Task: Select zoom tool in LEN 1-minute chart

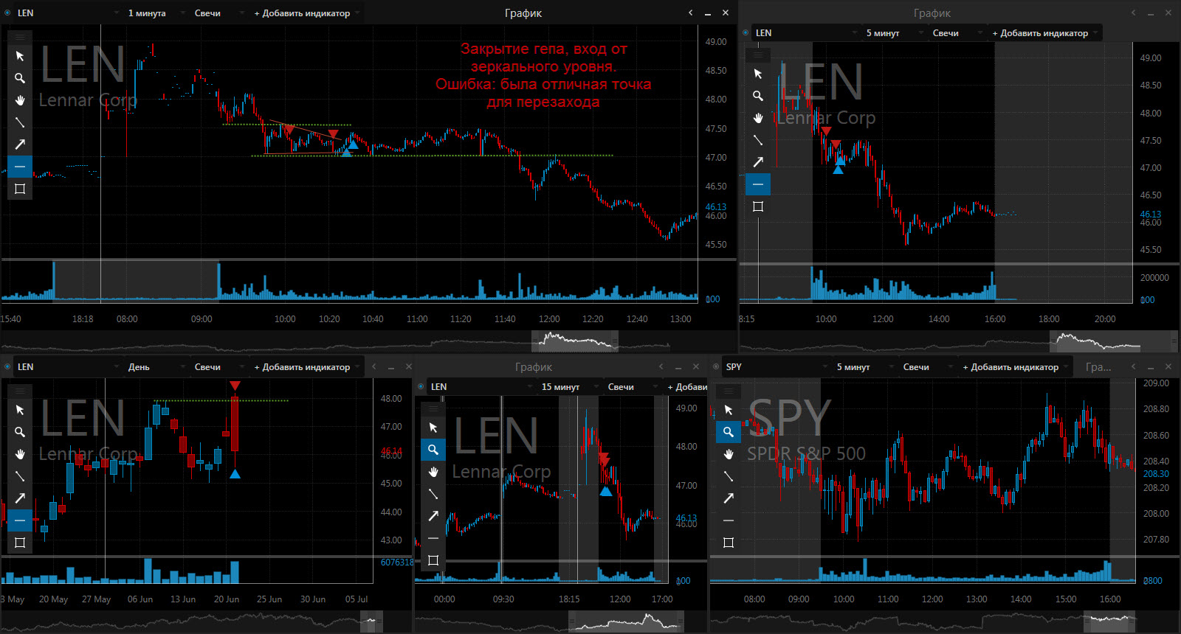Action: tap(20, 78)
